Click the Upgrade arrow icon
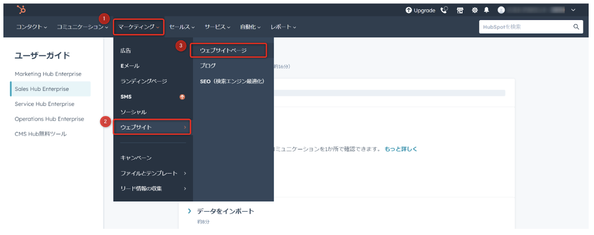 (409, 10)
